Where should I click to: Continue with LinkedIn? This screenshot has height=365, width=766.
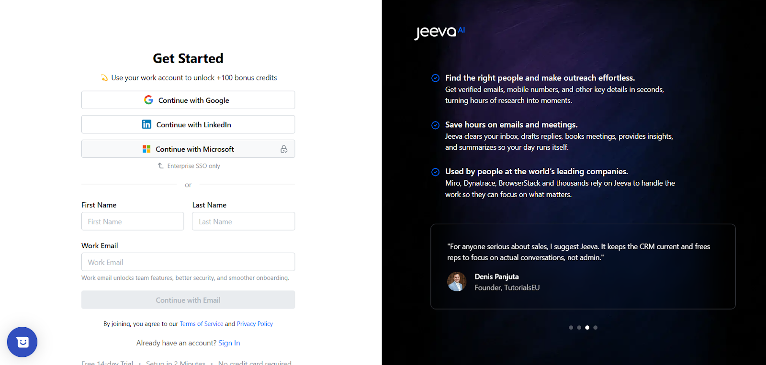tap(188, 124)
